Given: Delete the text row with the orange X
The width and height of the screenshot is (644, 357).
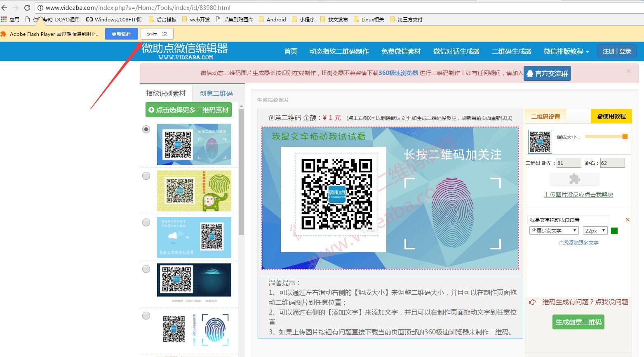Looking at the screenshot, I should [628, 220].
